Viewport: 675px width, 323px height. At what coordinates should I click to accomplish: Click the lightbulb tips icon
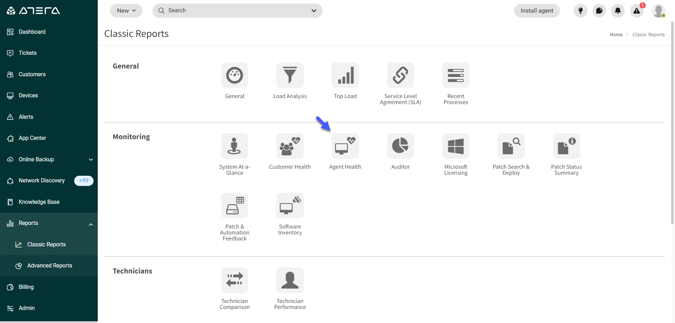tap(580, 11)
